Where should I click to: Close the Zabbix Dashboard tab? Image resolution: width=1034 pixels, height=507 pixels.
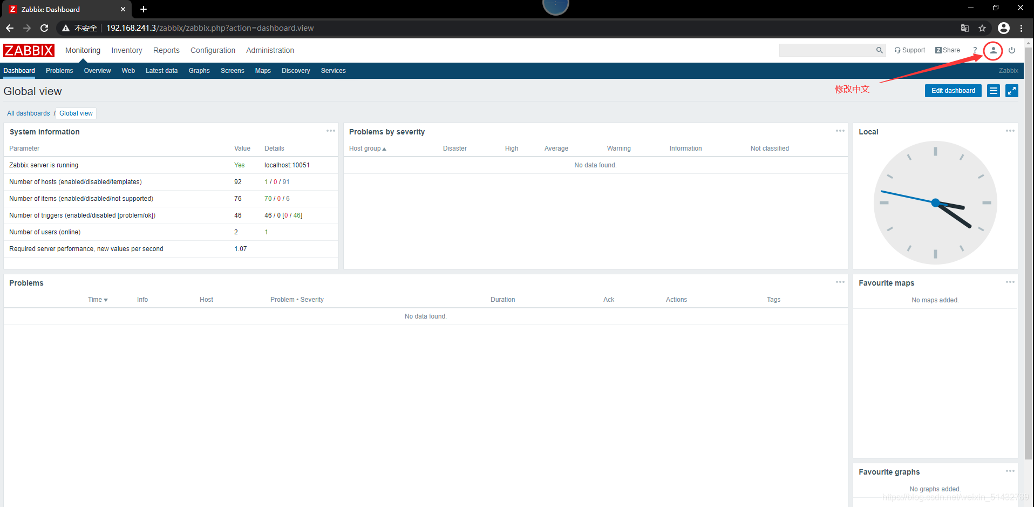[x=123, y=9]
